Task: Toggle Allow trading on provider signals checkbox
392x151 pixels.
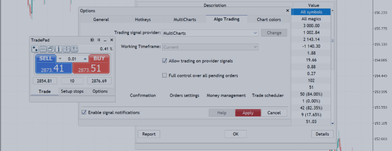Action: coord(164,61)
